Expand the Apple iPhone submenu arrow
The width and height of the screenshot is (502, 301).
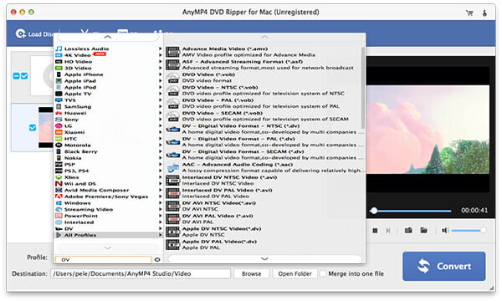click(160, 74)
